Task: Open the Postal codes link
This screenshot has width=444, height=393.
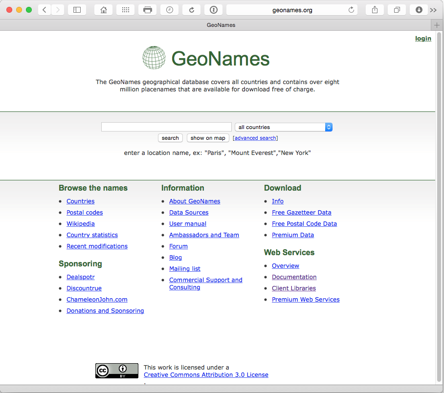Action: click(85, 213)
